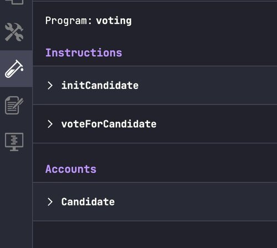Click blank area right of voteForCandidate row
This screenshot has height=248, width=277.
click(216, 124)
